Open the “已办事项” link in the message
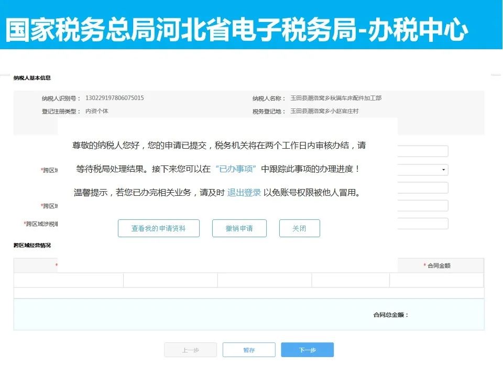The width and height of the screenshot is (503, 377). coord(236,169)
